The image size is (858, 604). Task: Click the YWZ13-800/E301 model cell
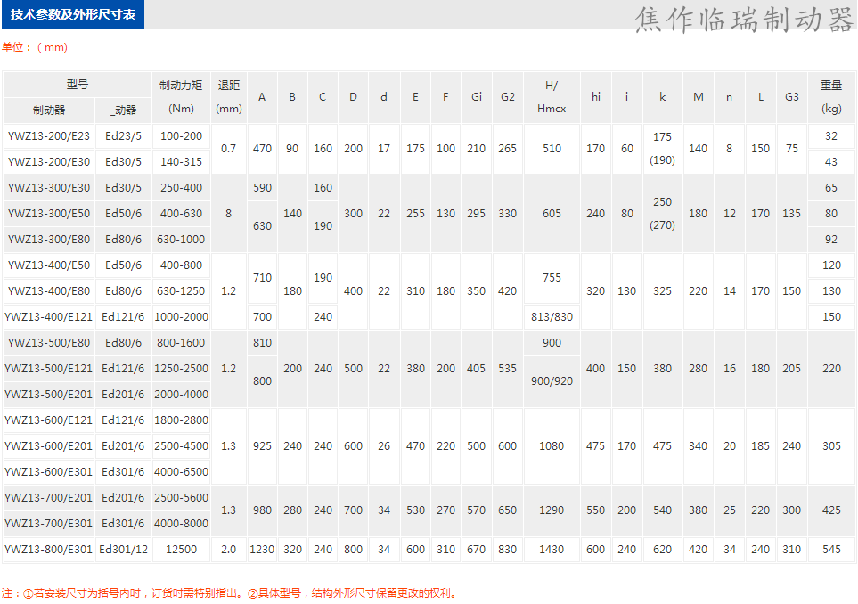(49, 550)
